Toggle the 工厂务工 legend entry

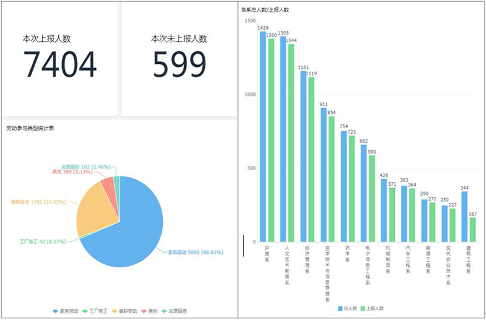point(96,311)
